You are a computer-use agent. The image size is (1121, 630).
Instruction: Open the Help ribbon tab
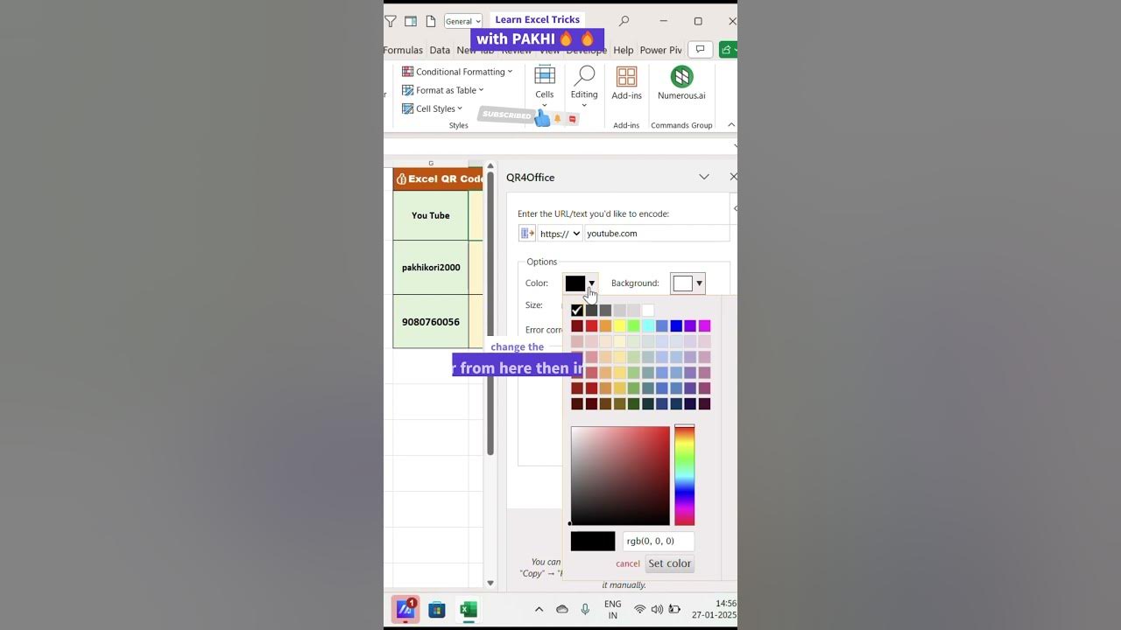point(624,50)
